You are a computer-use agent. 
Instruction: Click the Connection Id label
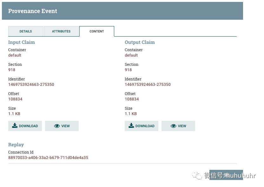click(x=21, y=152)
